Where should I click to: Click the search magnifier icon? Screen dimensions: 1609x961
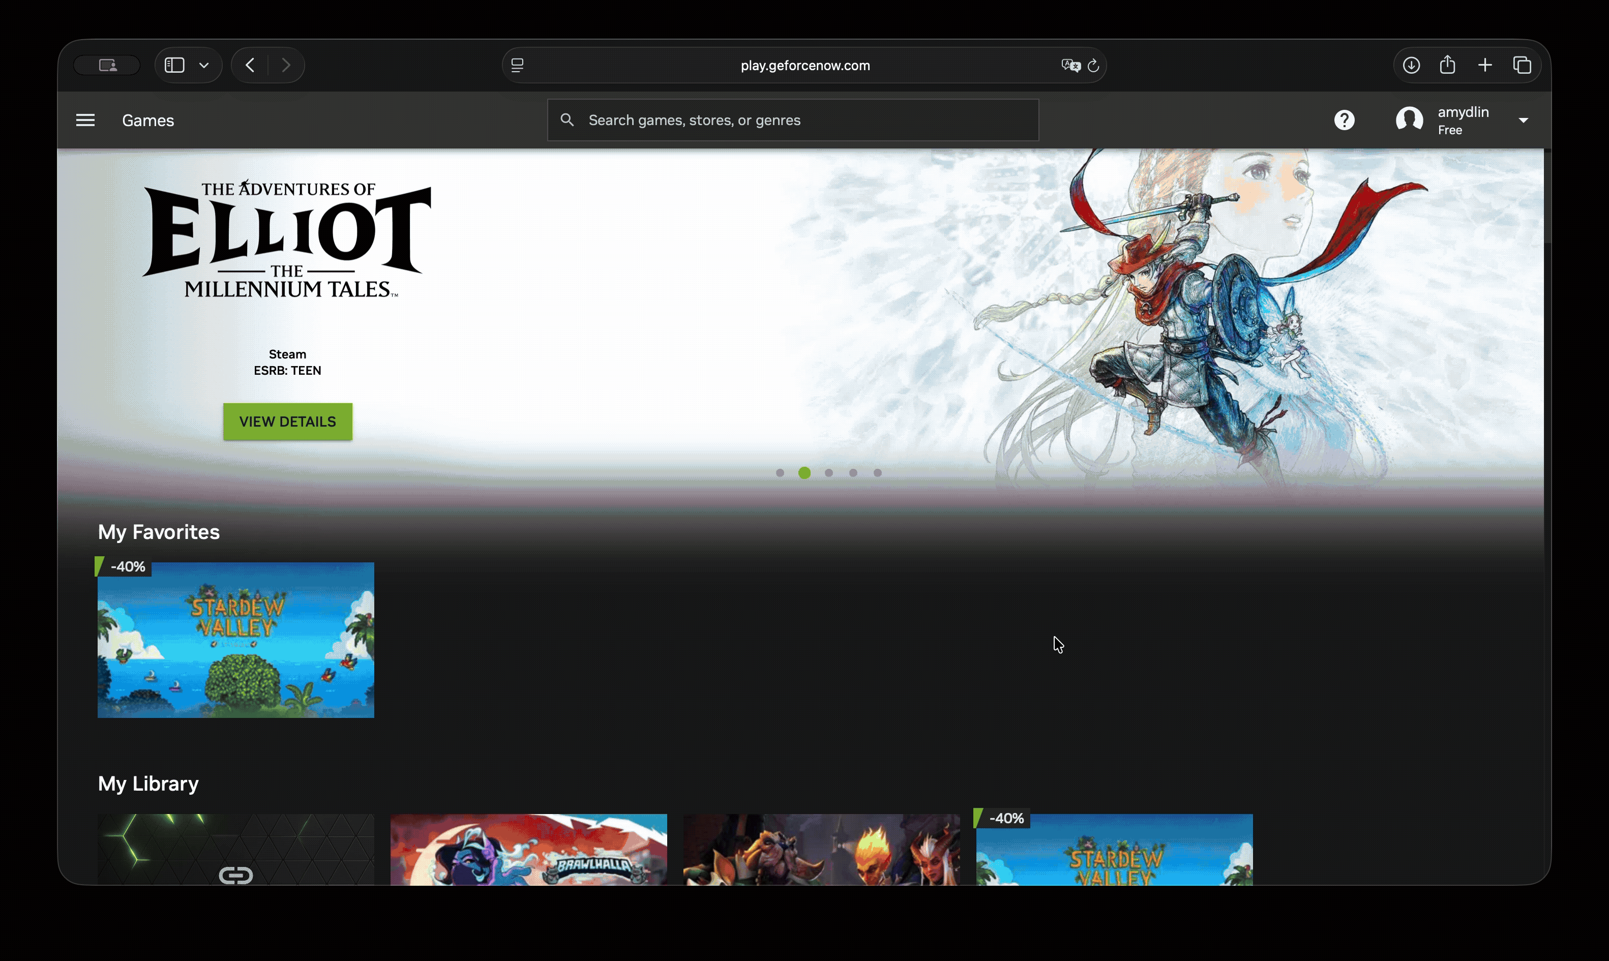click(x=567, y=120)
